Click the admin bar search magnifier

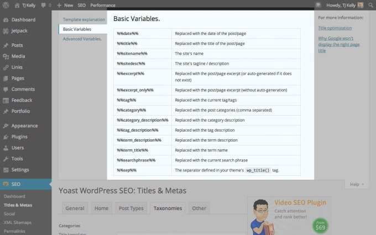click(x=370, y=5)
